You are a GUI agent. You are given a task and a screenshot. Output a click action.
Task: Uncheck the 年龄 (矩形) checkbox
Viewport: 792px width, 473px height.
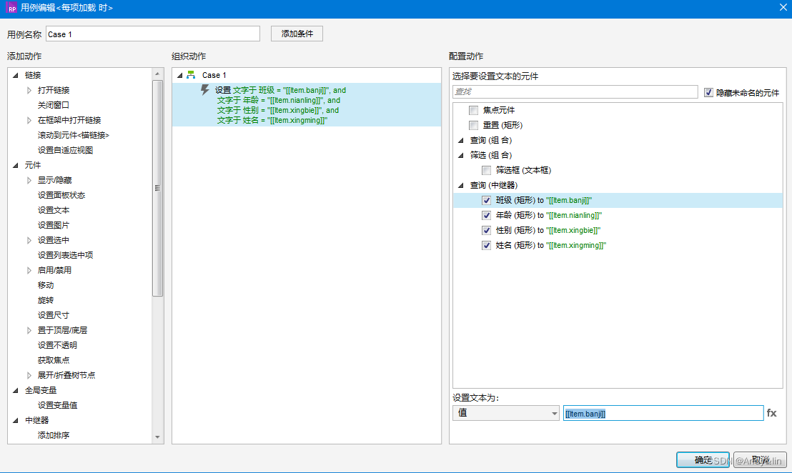click(486, 216)
